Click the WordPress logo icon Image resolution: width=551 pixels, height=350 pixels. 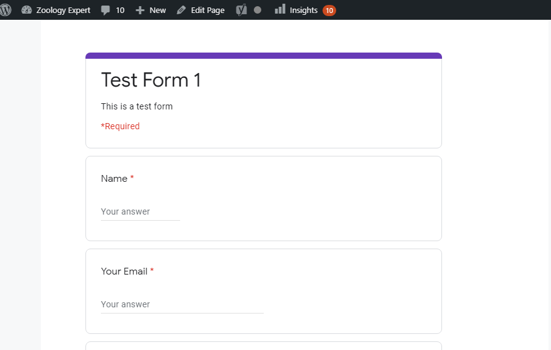(x=6, y=10)
